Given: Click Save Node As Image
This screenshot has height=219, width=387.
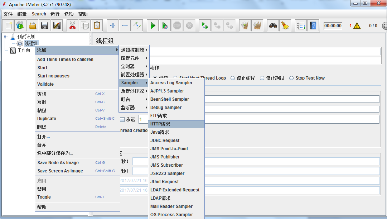Looking at the screenshot, I should coord(77,163).
